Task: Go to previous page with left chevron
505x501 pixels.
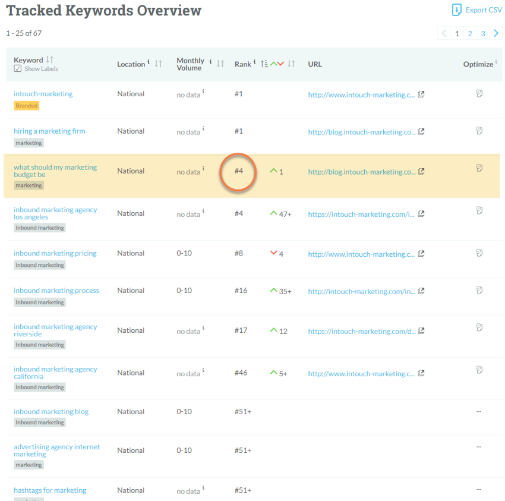Action: [444, 33]
